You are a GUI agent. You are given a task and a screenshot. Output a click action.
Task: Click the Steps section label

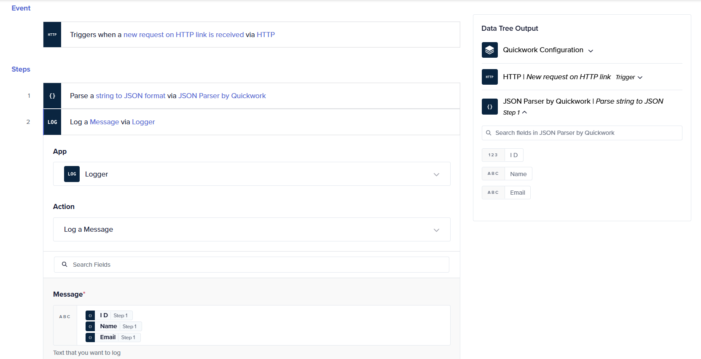point(21,69)
